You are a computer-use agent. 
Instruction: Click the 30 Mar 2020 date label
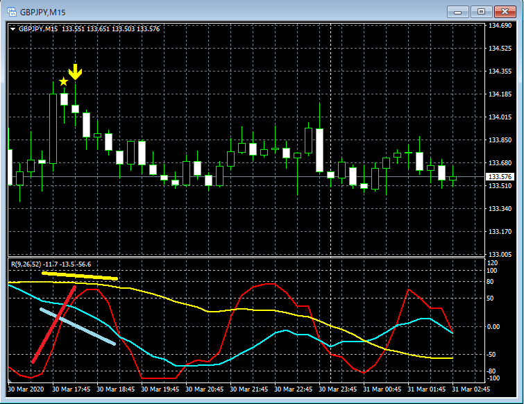pos(26,389)
